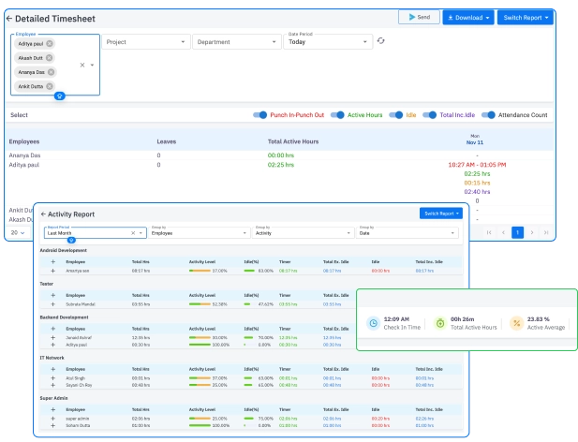Remove Aditya paul chip from Employee filter
The width and height of the screenshot is (578, 442).
50,43
